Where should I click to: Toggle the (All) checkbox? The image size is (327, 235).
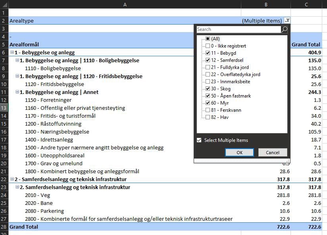(208, 39)
